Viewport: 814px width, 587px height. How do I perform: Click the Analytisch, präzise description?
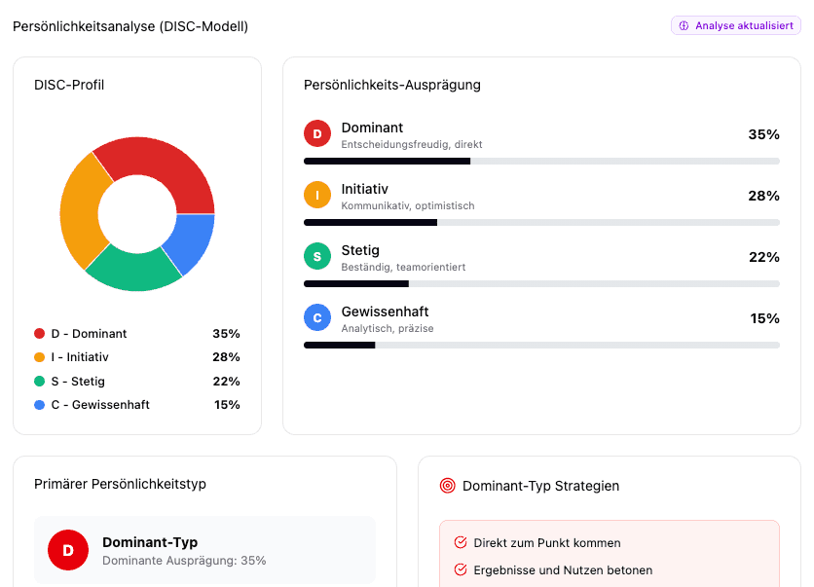[x=388, y=328]
